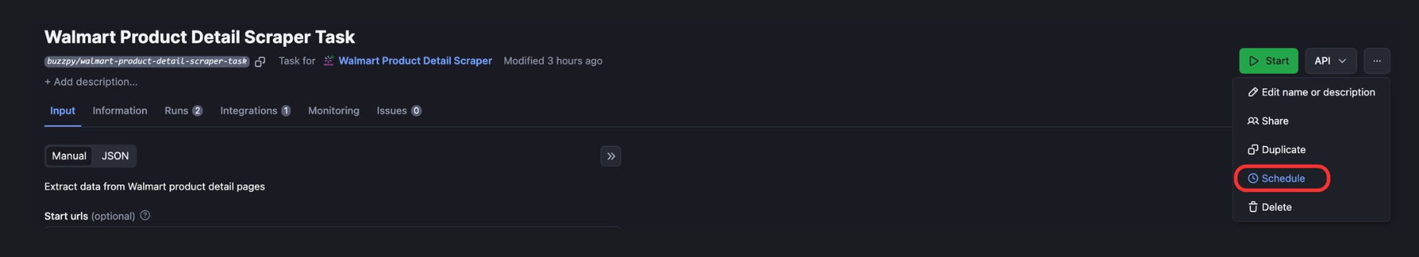Image resolution: width=1419 pixels, height=257 pixels.
Task: Open the Walmart Product Detail Scraper link
Action: click(415, 61)
